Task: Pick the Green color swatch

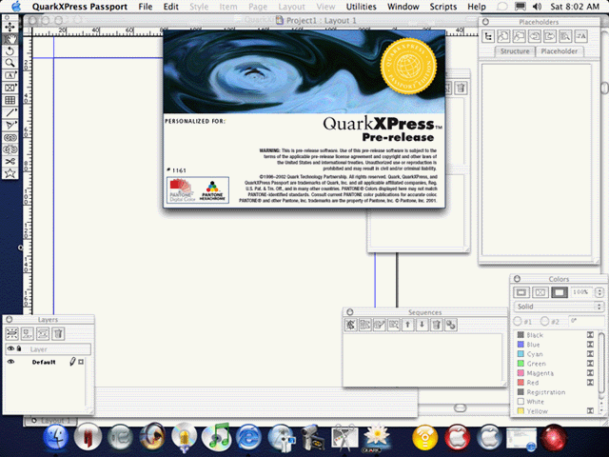Action: (x=521, y=364)
